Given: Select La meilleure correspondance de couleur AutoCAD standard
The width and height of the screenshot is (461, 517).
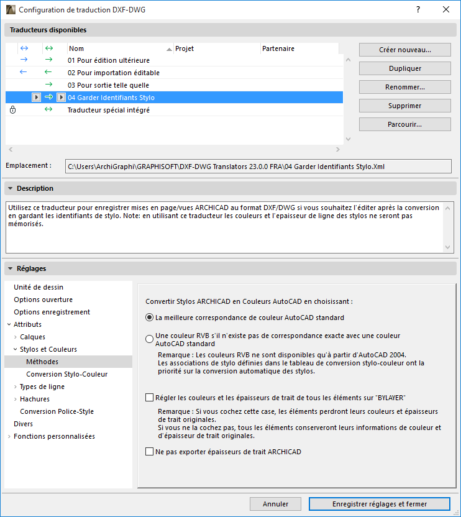Looking at the screenshot, I should click(149, 318).
